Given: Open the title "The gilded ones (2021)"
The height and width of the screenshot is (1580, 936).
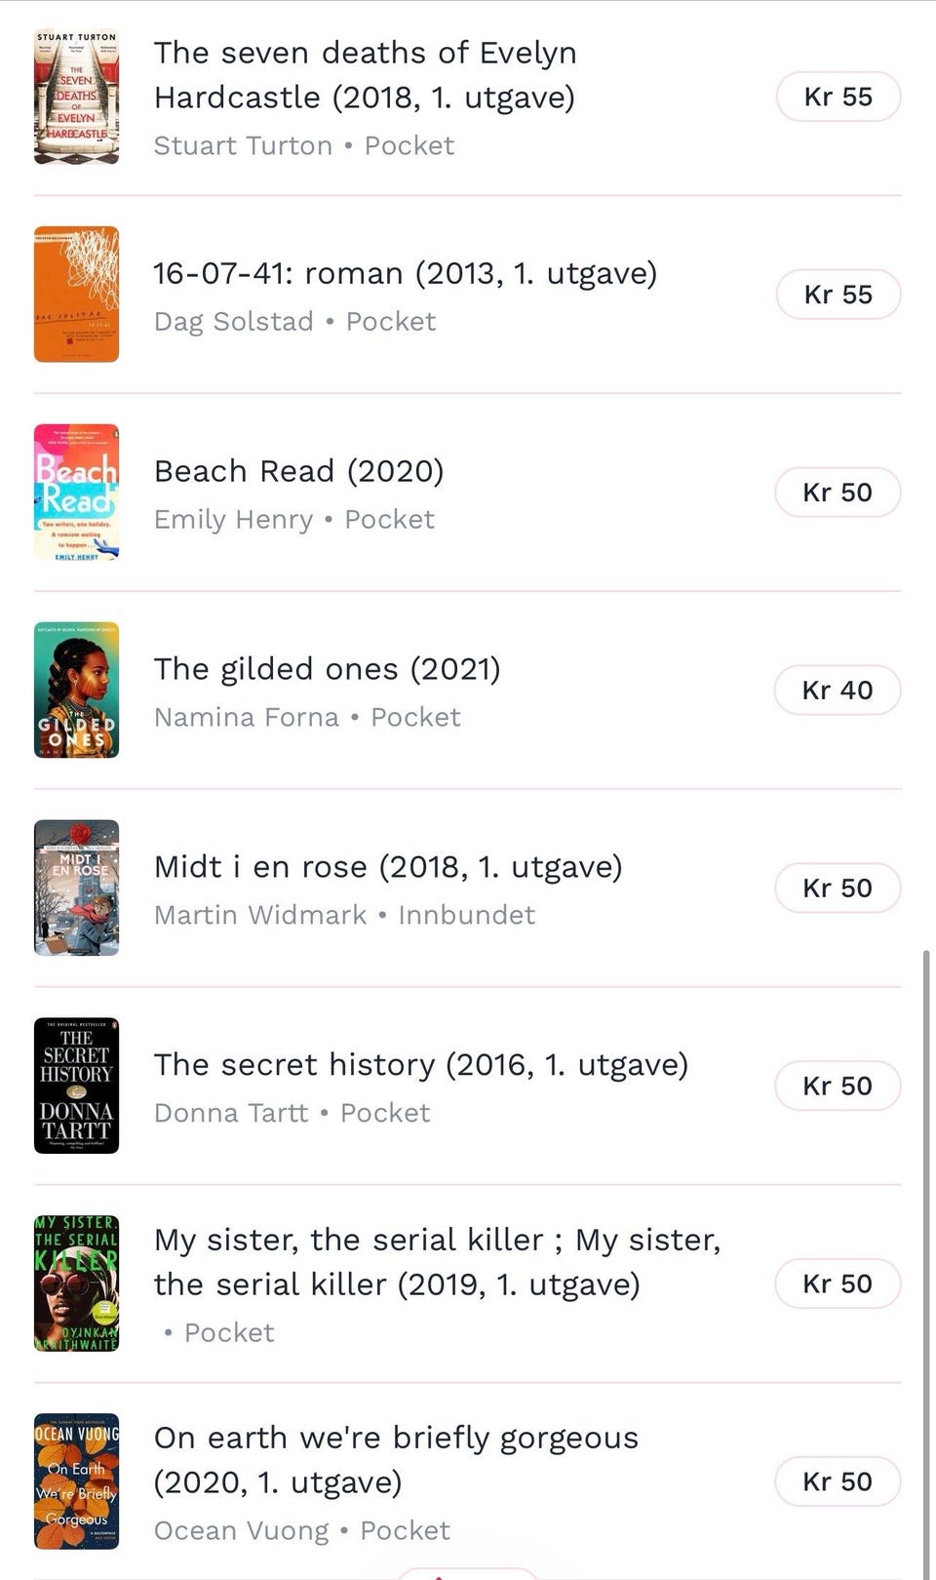Looking at the screenshot, I should pyautogui.click(x=327, y=669).
